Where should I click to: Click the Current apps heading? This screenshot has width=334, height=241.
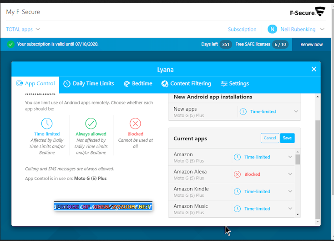190,138
